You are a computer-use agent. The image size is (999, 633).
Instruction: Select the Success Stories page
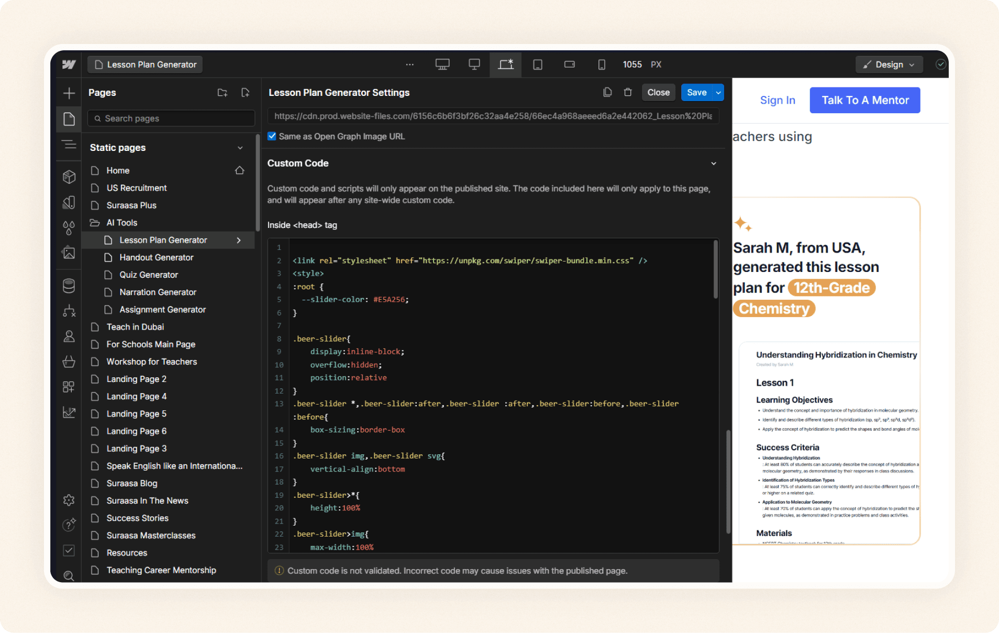(x=168, y=518)
